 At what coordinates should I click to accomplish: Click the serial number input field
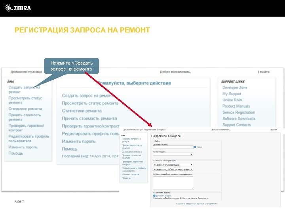(x=173, y=147)
